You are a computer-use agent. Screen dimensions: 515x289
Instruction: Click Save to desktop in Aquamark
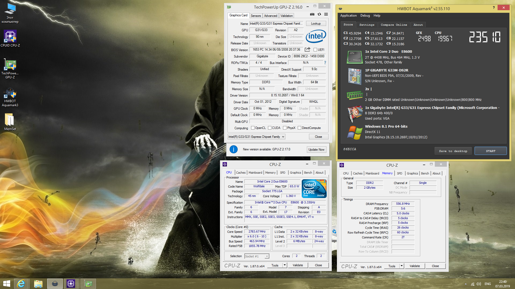click(x=453, y=151)
